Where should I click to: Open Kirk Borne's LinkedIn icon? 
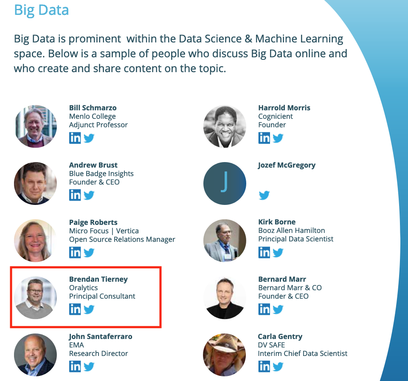click(x=264, y=252)
